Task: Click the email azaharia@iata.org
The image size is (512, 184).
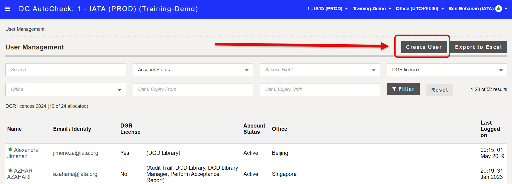Action: 75,174
